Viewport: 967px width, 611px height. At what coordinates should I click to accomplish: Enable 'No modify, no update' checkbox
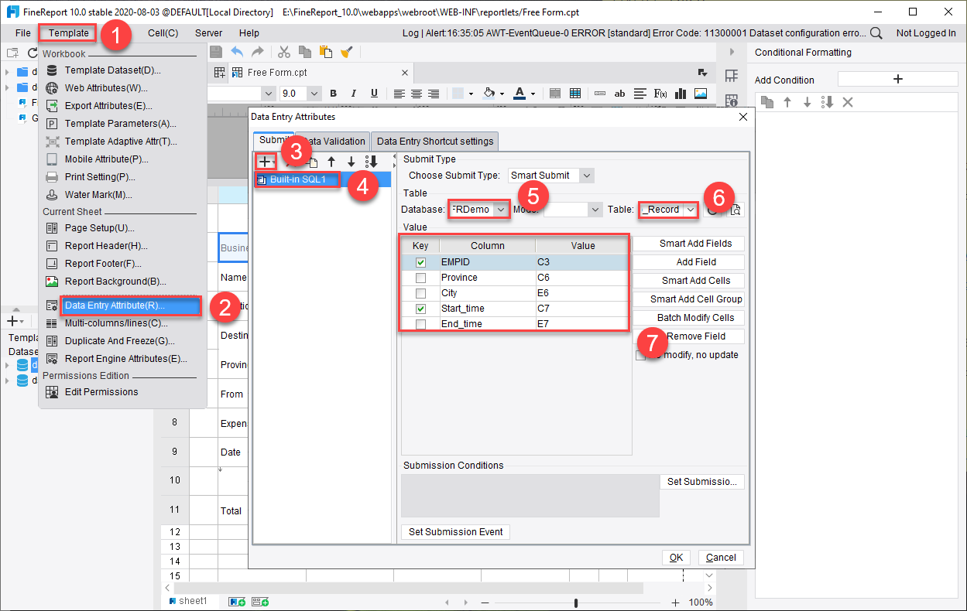(640, 355)
